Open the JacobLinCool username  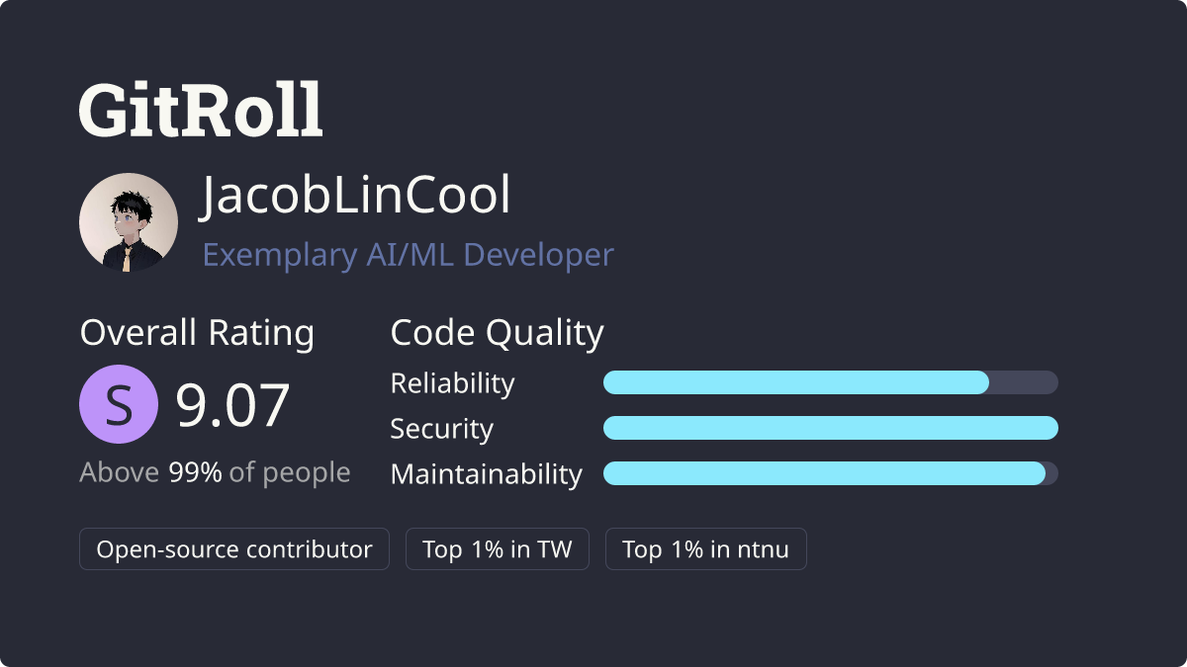pos(356,196)
